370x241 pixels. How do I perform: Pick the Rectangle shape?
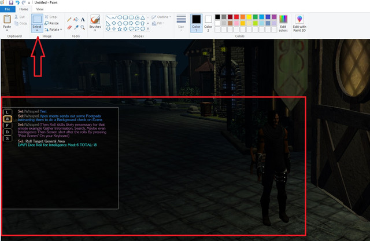coord(125,17)
